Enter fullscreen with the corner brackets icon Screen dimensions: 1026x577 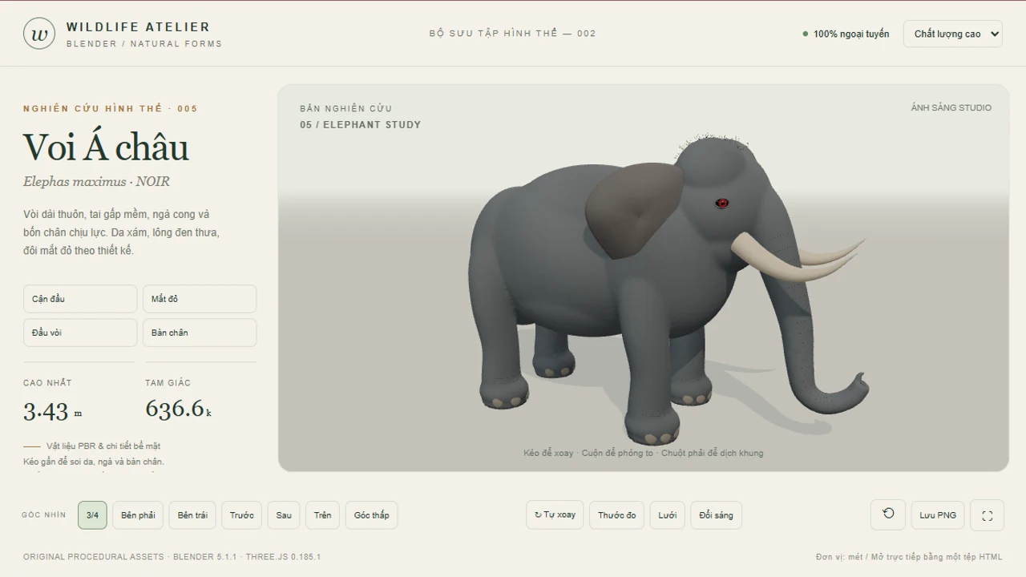(x=988, y=515)
